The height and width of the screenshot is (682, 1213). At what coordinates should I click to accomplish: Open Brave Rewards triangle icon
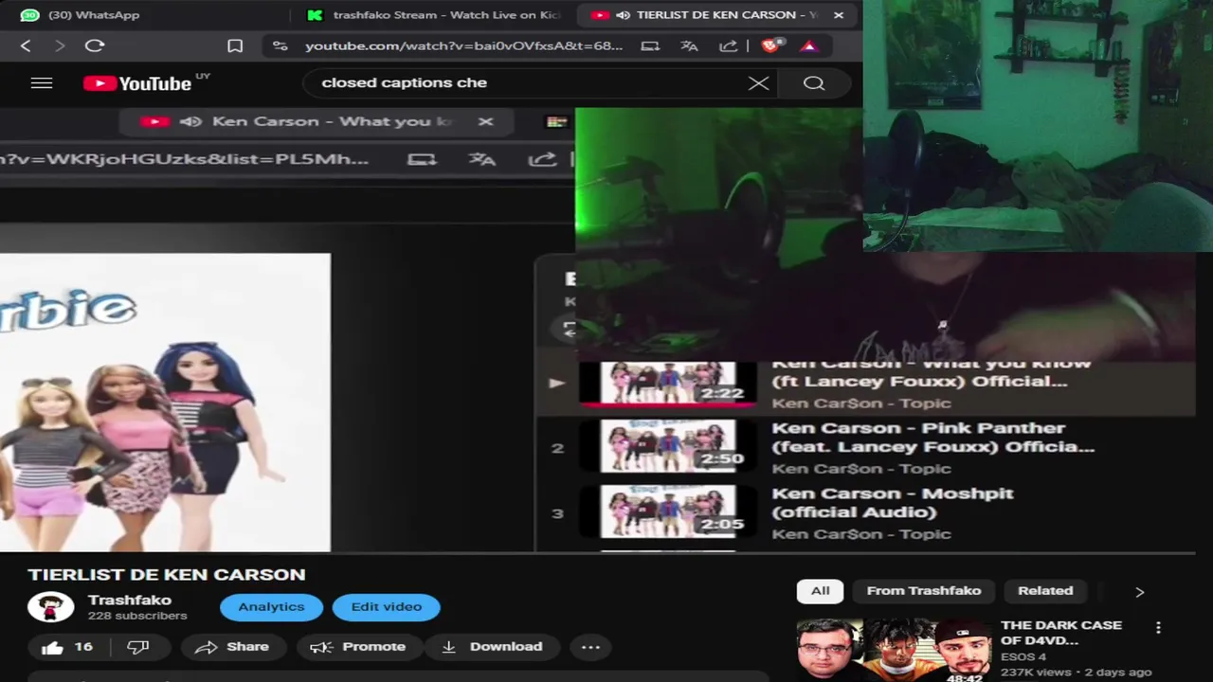[x=808, y=45]
